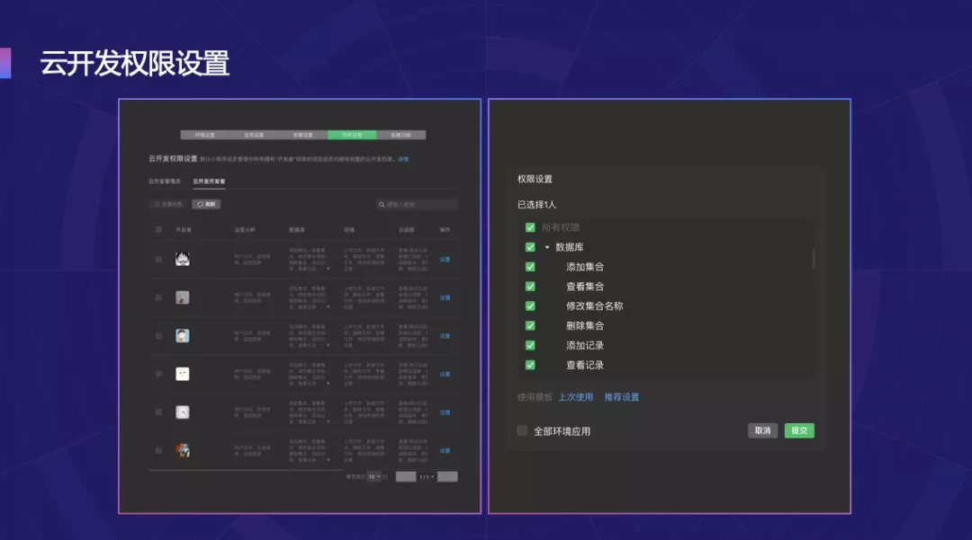Tick the checkbox beside the colorful robot avatar

click(x=158, y=450)
